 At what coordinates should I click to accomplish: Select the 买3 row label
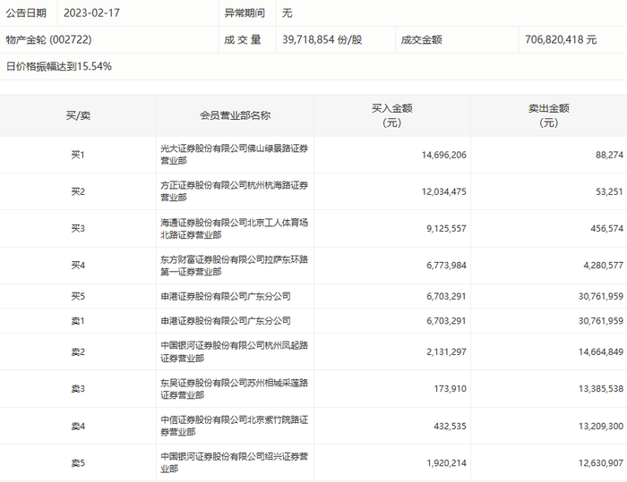point(78,228)
